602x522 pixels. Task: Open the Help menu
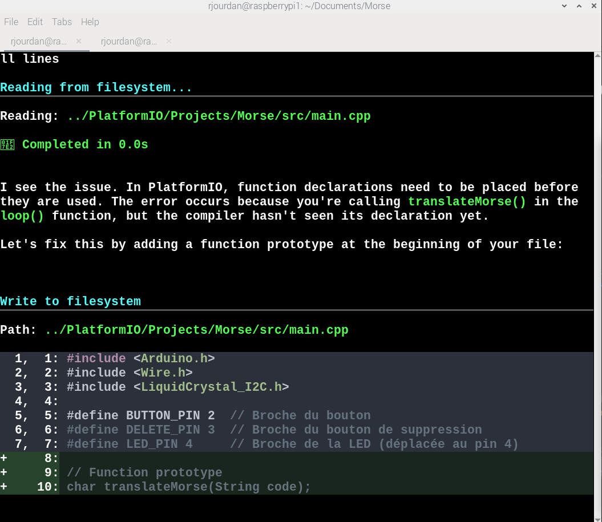click(90, 22)
